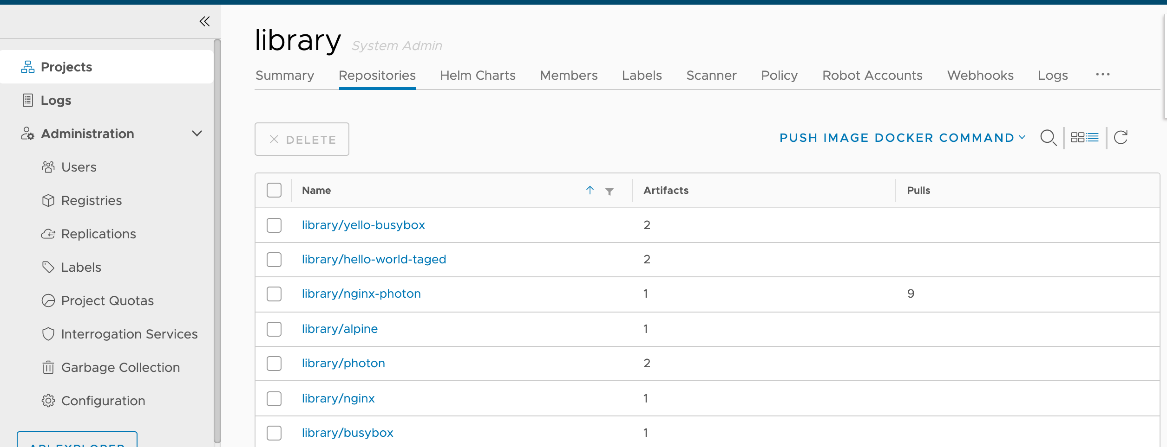Open repository search magnifier

[x=1048, y=138]
